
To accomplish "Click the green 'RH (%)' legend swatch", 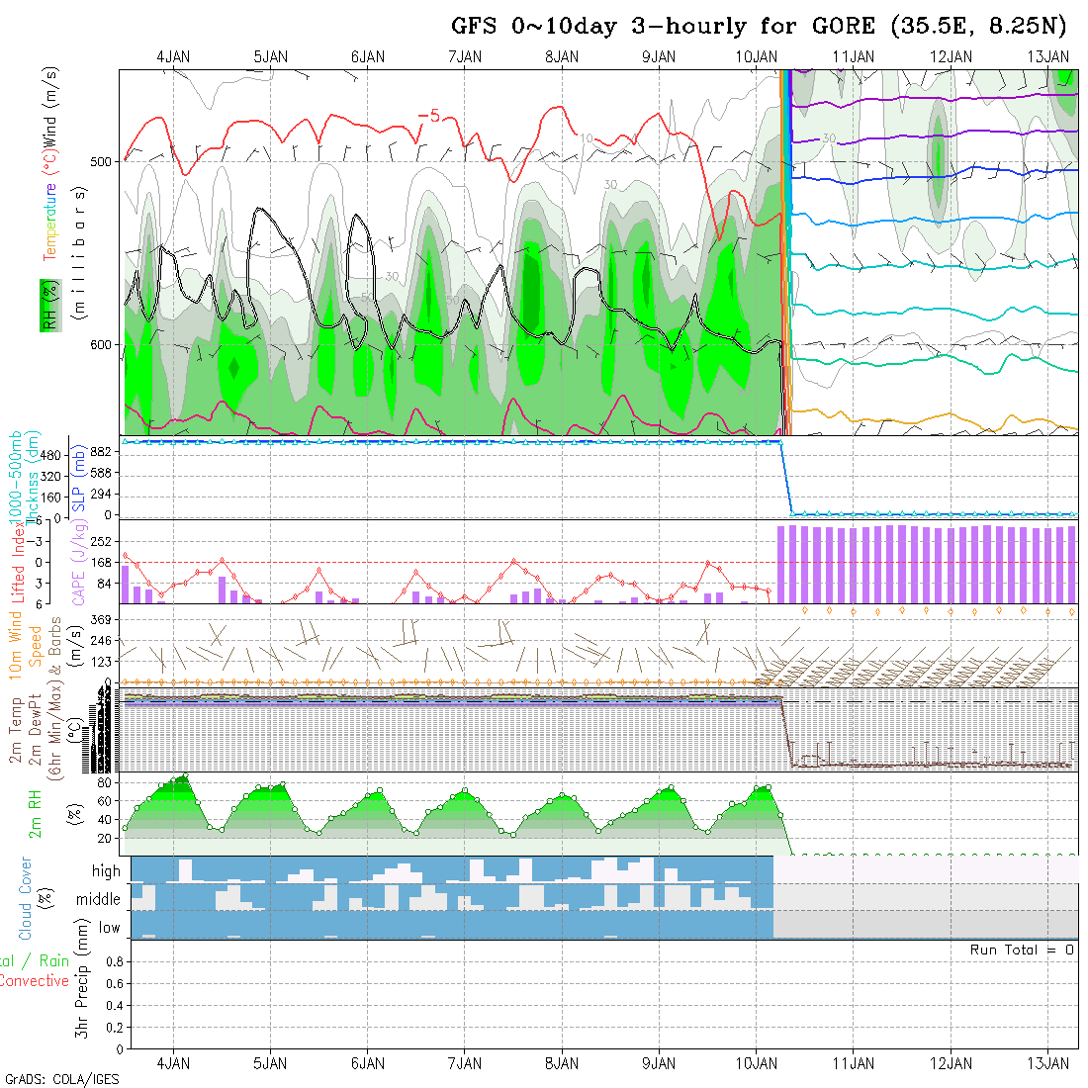I will click(x=50, y=306).
